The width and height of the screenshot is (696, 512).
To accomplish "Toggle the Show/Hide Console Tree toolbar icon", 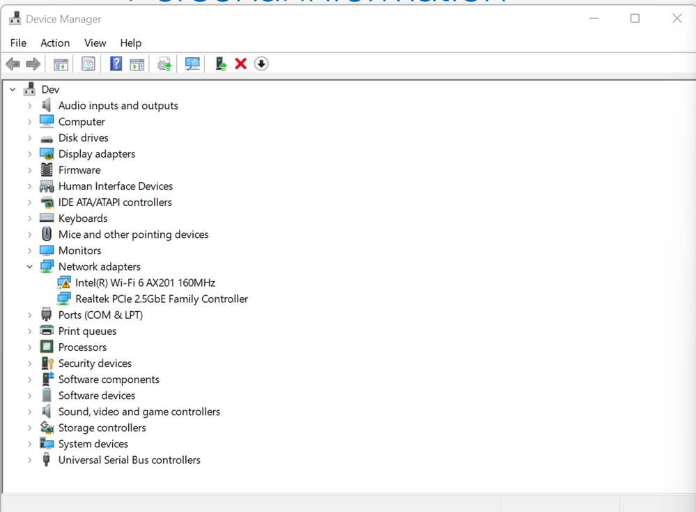I will pyautogui.click(x=61, y=64).
